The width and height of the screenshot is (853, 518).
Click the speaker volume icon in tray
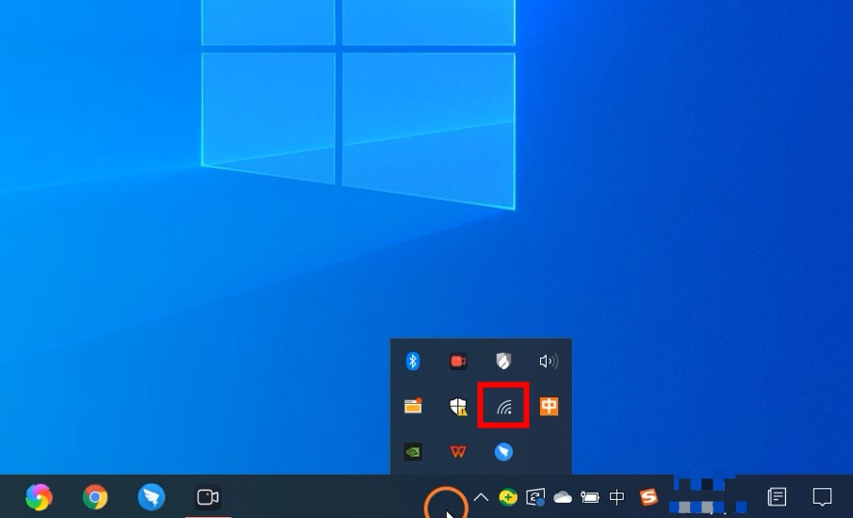(x=549, y=362)
